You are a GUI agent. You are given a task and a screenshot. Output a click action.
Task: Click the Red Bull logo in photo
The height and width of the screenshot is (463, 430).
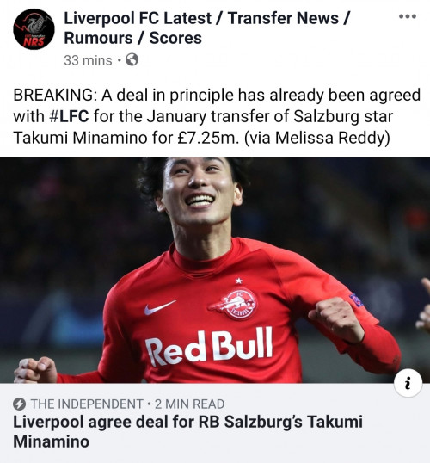[209, 346]
